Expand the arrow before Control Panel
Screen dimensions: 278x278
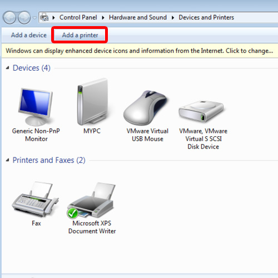[x=53, y=18]
